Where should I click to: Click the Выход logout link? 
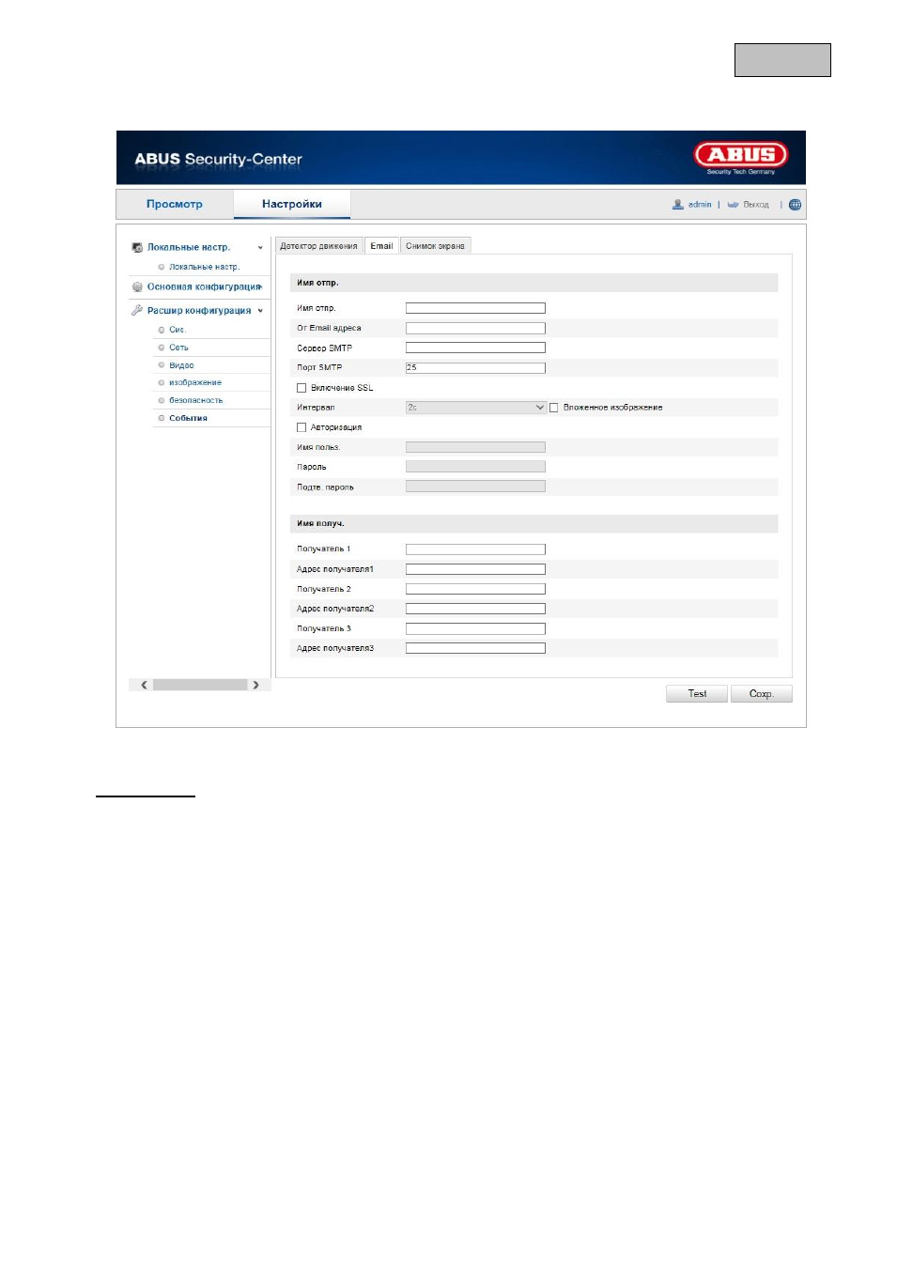coord(756,205)
